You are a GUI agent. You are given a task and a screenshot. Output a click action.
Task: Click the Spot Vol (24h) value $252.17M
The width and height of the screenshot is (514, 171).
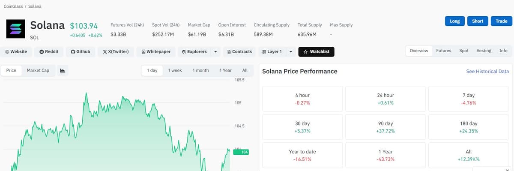point(163,34)
